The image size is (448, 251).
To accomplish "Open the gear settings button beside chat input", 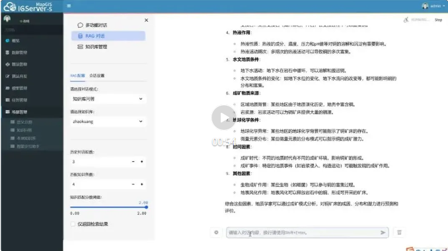I will (216, 233).
